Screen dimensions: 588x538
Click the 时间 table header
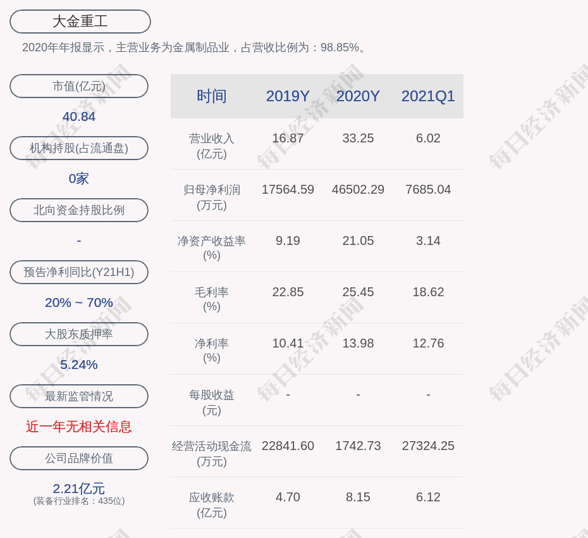(x=211, y=96)
